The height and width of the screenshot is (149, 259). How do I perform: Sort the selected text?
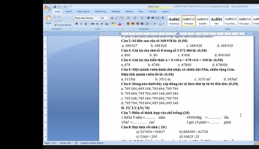click(x=157, y=18)
